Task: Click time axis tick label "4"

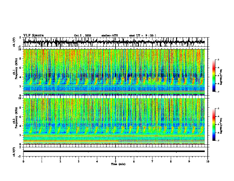Action: (97, 161)
